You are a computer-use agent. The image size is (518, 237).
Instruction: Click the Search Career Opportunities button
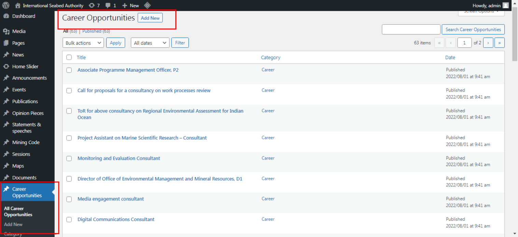click(x=473, y=29)
